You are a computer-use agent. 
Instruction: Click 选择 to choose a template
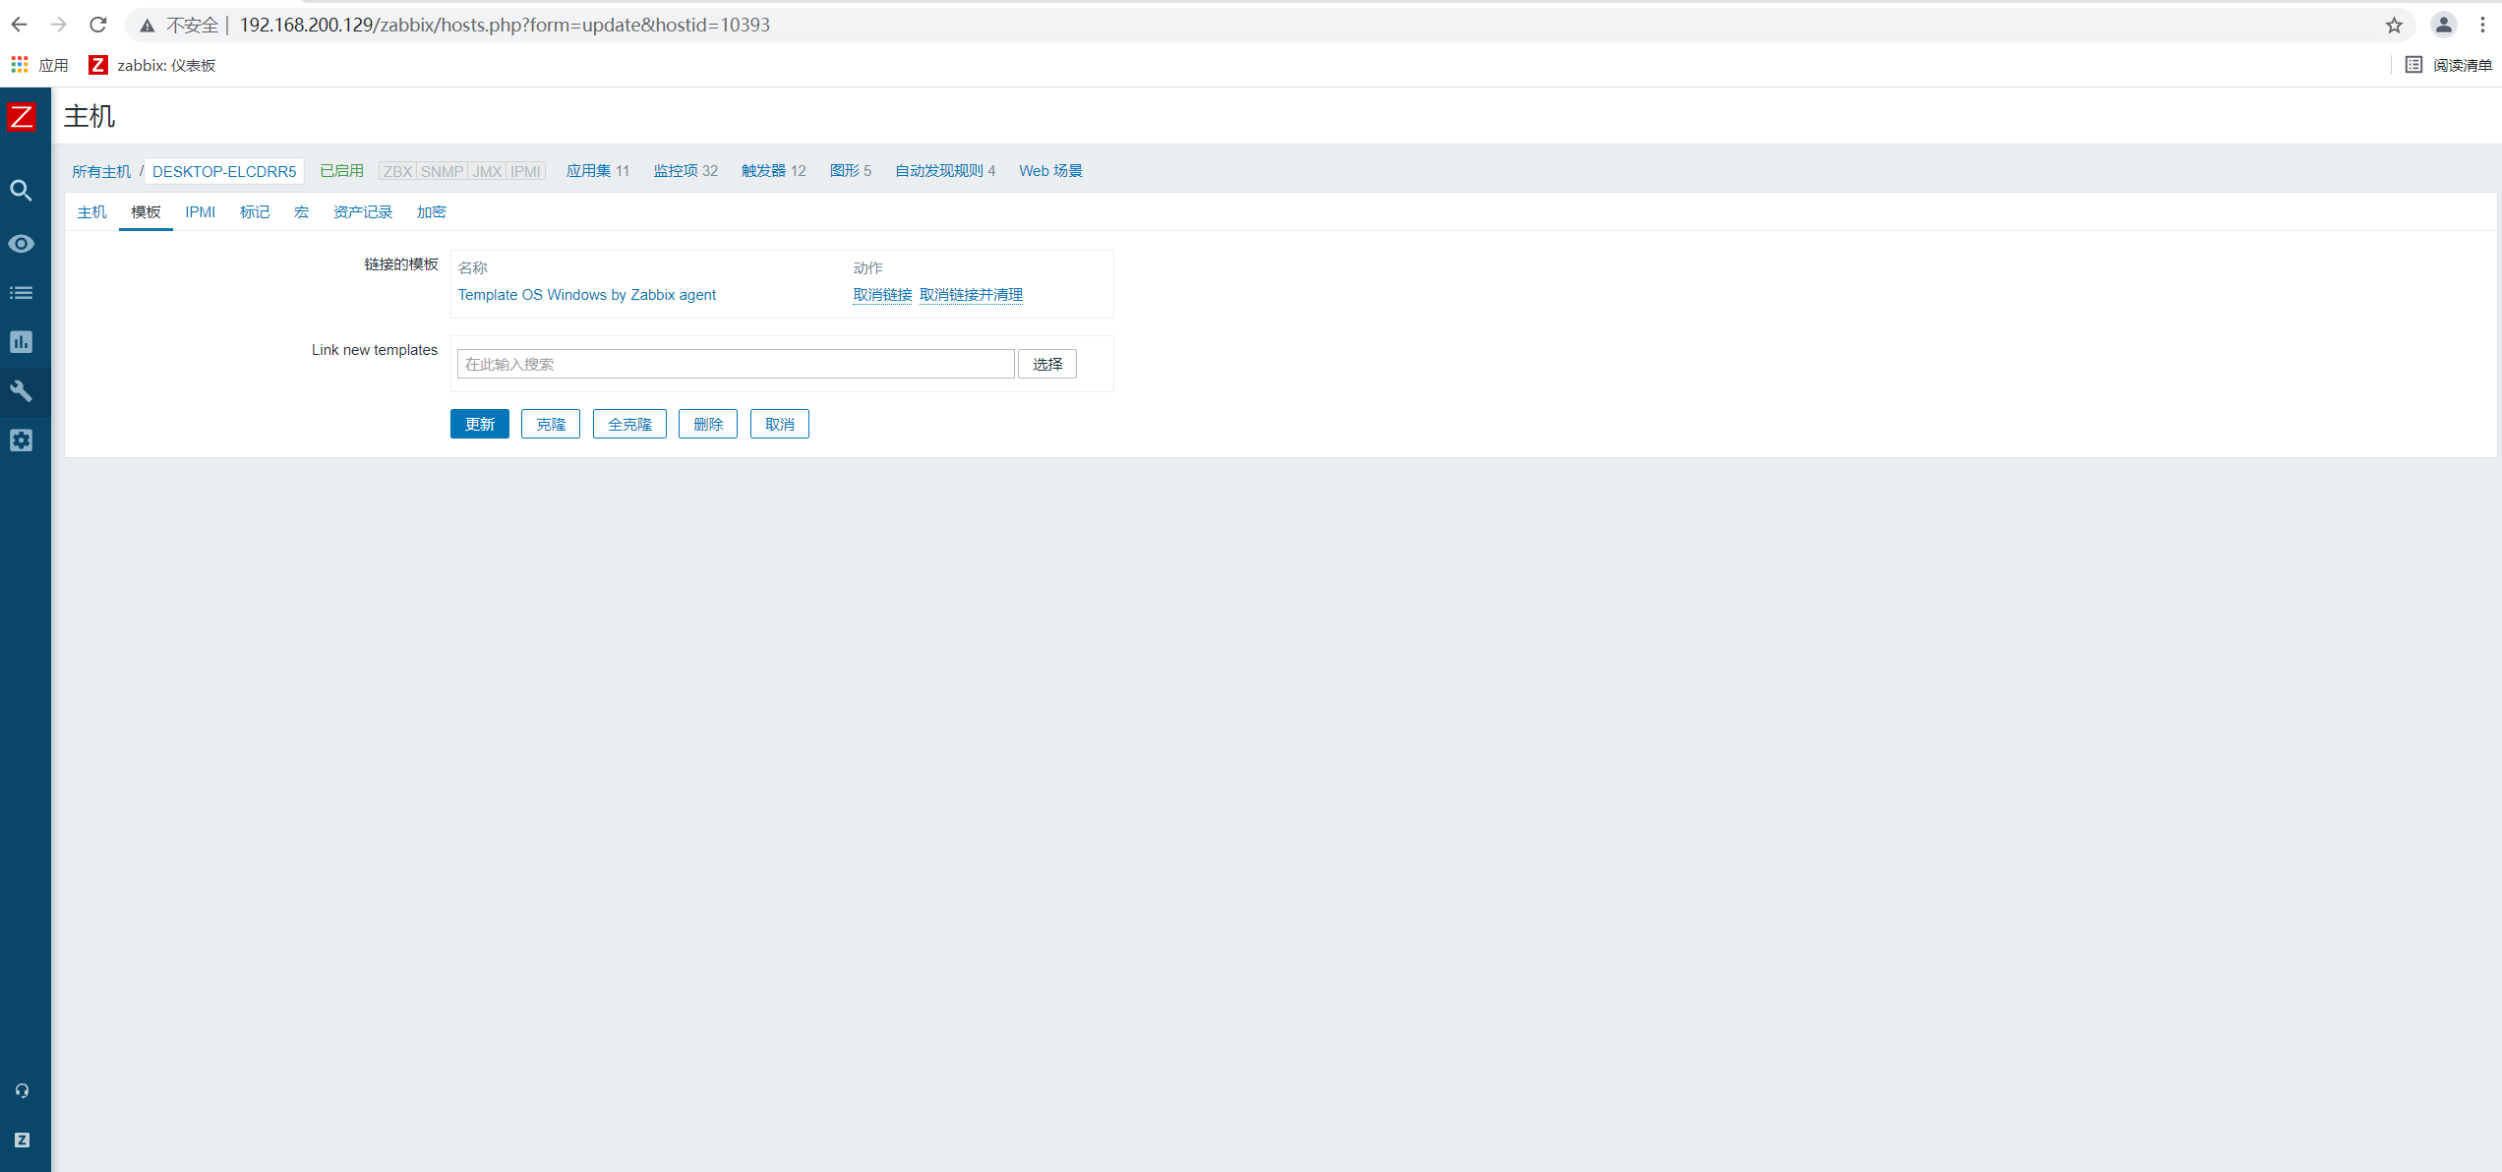tap(1046, 364)
